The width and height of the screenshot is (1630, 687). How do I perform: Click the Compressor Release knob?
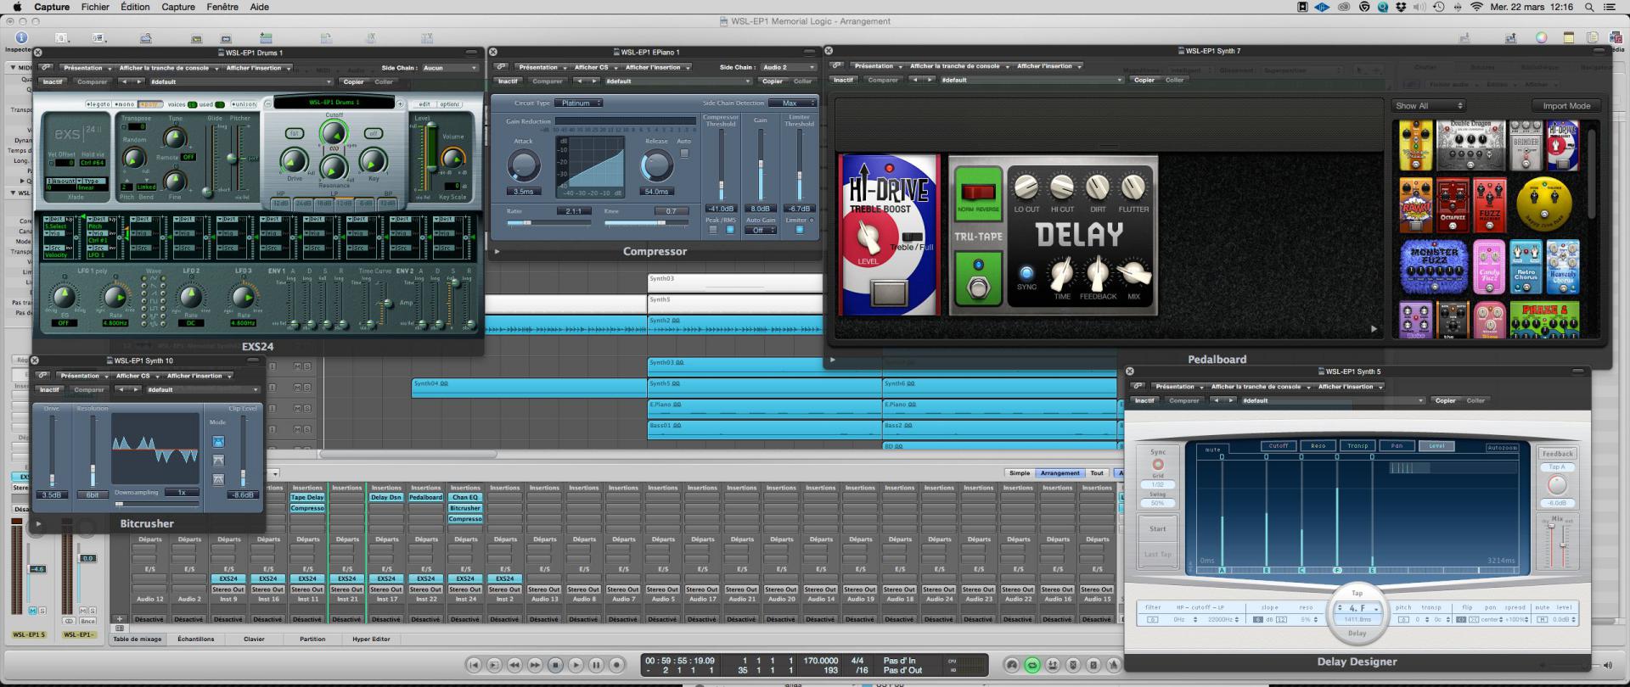tap(656, 165)
